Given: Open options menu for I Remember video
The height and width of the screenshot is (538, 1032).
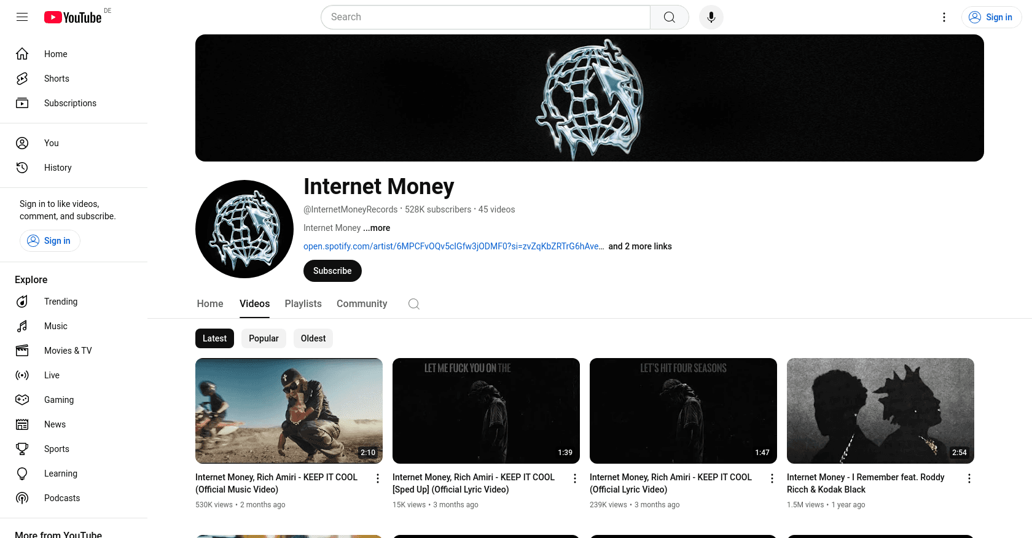Looking at the screenshot, I should tap(969, 478).
